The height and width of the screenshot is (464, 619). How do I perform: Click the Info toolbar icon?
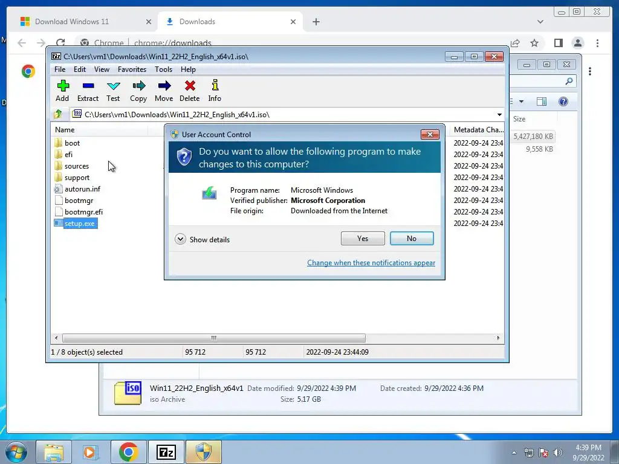215,91
